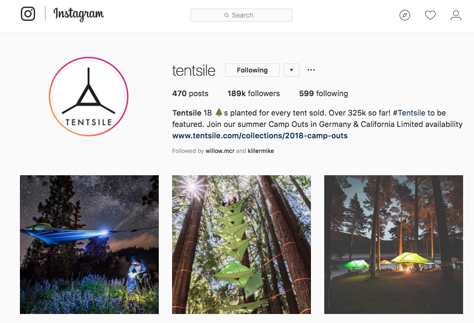
Task: Open your profile person icon
Action: [456, 15]
